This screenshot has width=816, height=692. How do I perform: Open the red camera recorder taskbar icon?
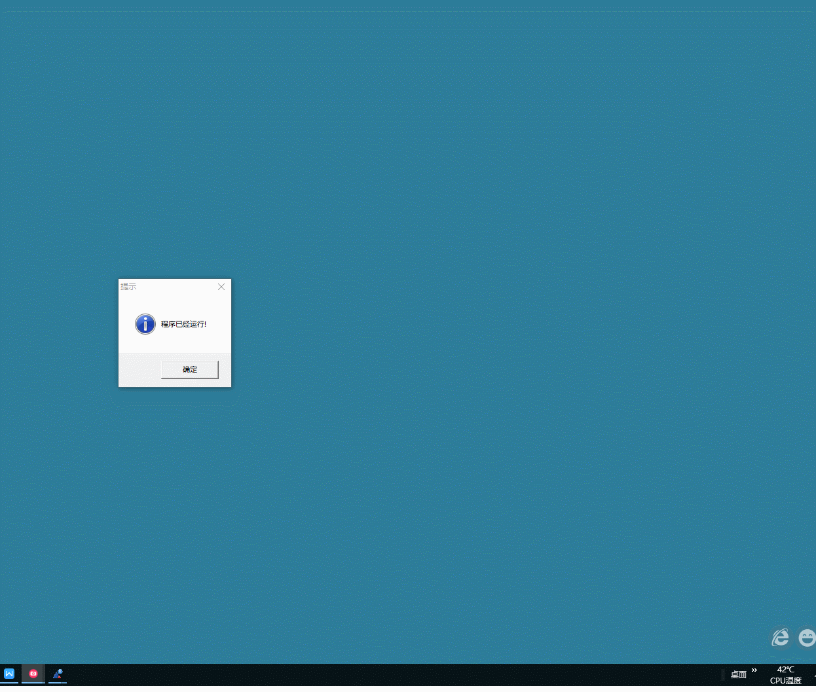33,674
